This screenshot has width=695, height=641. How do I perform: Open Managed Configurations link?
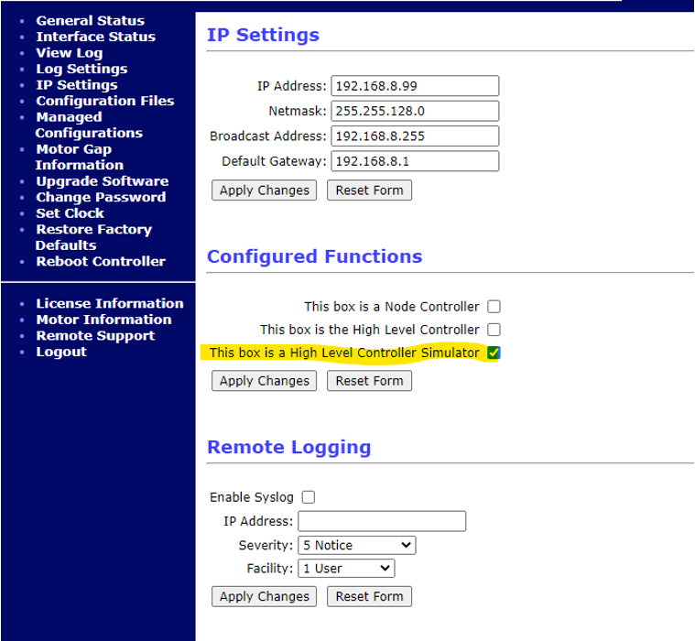(89, 125)
